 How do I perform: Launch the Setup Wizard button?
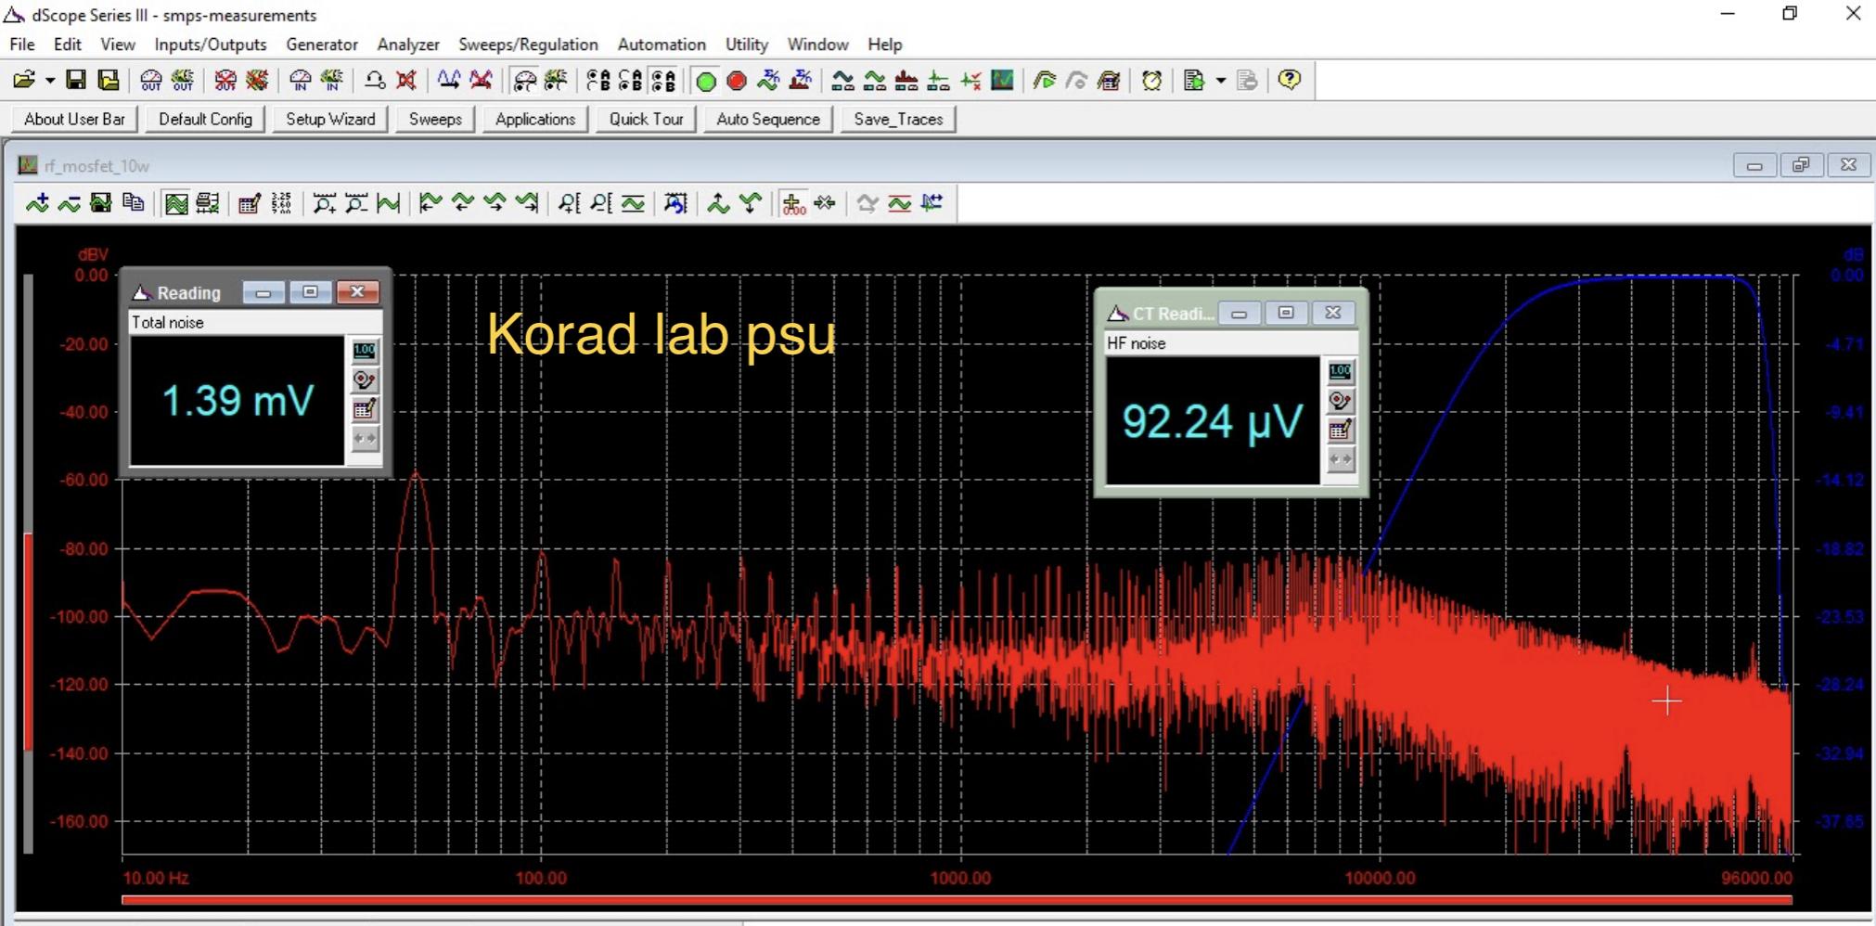coord(330,119)
